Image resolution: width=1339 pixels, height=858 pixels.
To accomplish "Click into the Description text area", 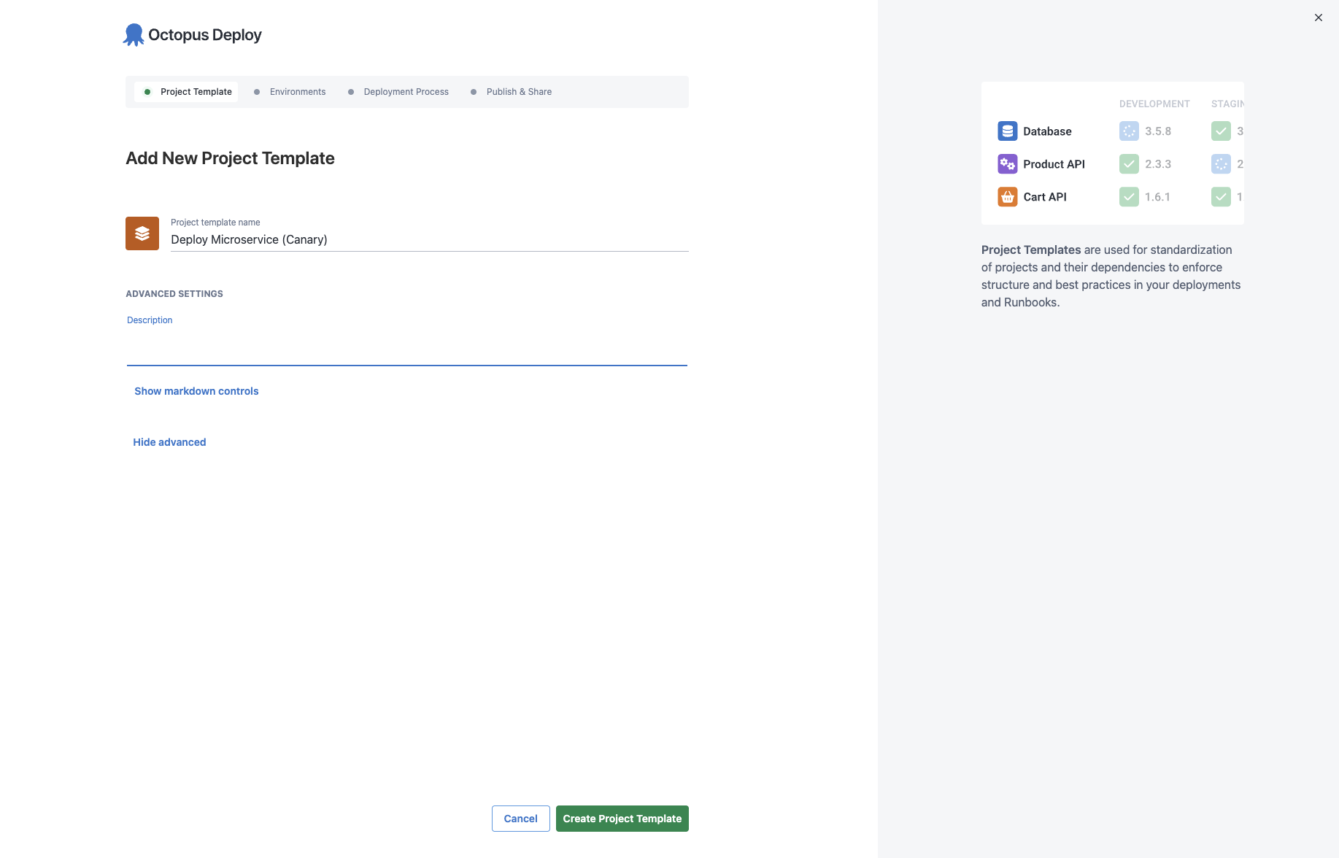I will coord(407,347).
